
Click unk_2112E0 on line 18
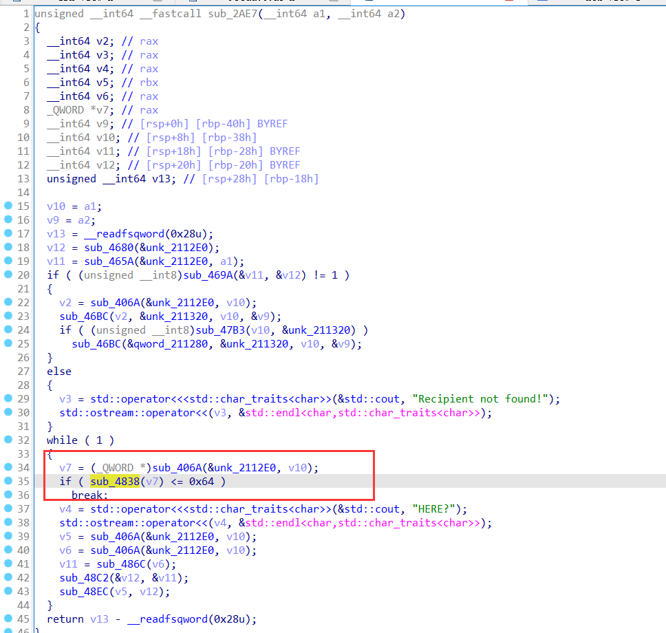pos(177,248)
